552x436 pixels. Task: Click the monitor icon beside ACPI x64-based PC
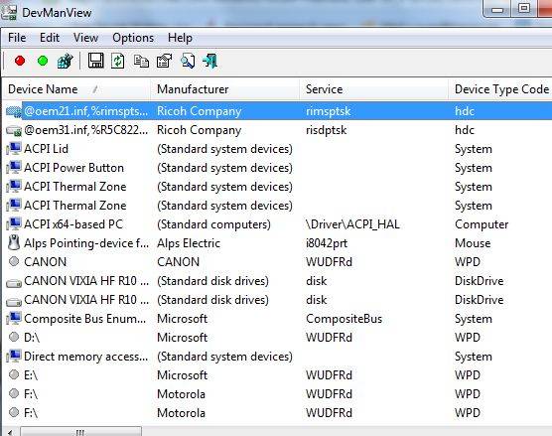pos(14,224)
